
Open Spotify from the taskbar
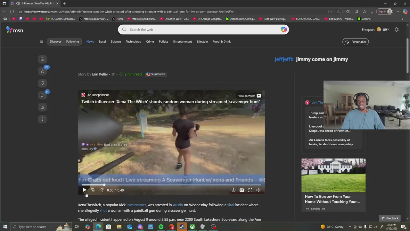pyautogui.click(x=161, y=227)
